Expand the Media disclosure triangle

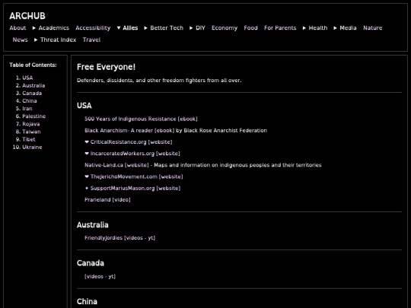point(335,28)
